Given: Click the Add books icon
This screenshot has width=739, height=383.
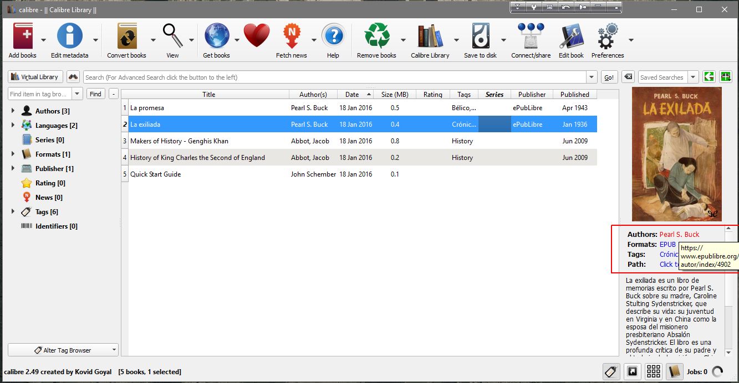Looking at the screenshot, I should 23,37.
